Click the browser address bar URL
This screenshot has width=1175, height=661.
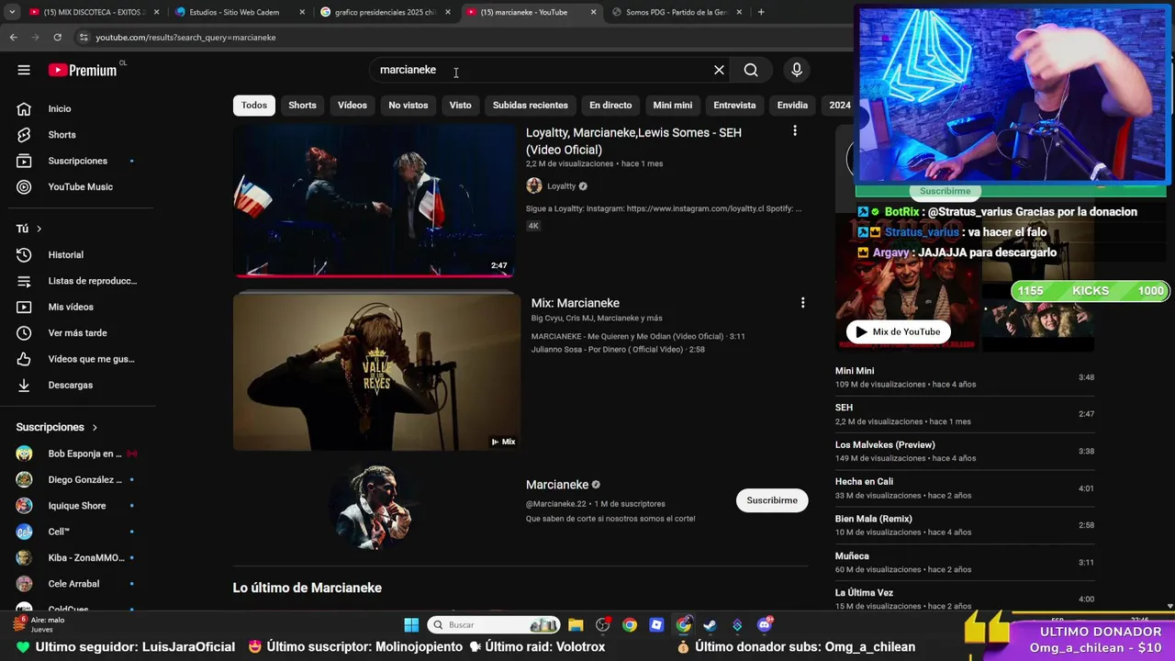click(185, 38)
